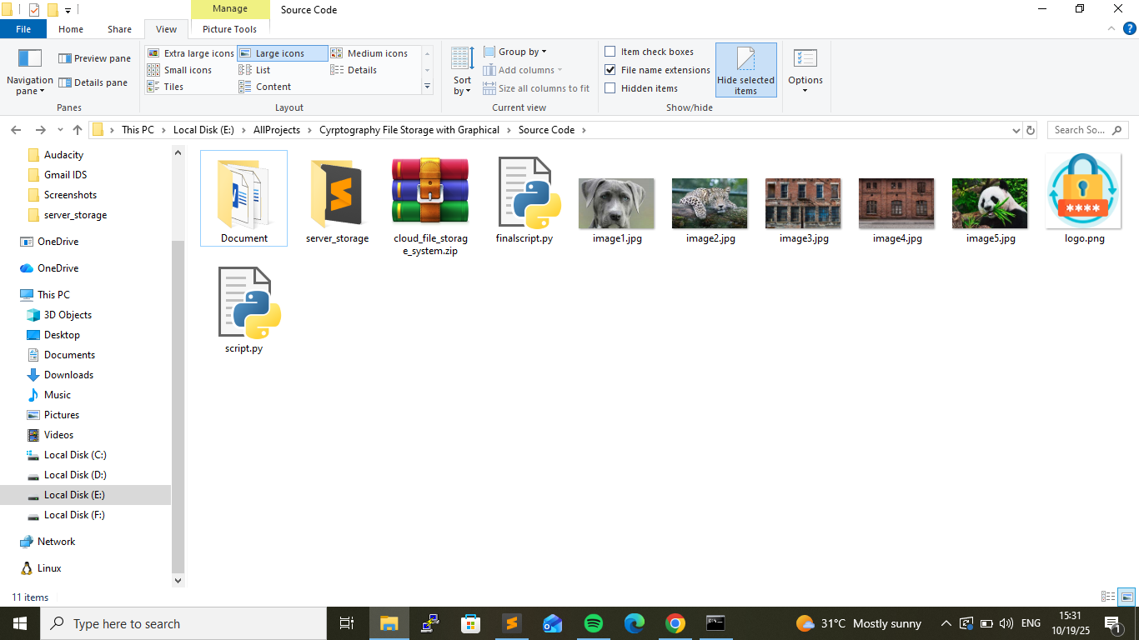Select the image5.jpg panda thumbnail

[x=990, y=203]
